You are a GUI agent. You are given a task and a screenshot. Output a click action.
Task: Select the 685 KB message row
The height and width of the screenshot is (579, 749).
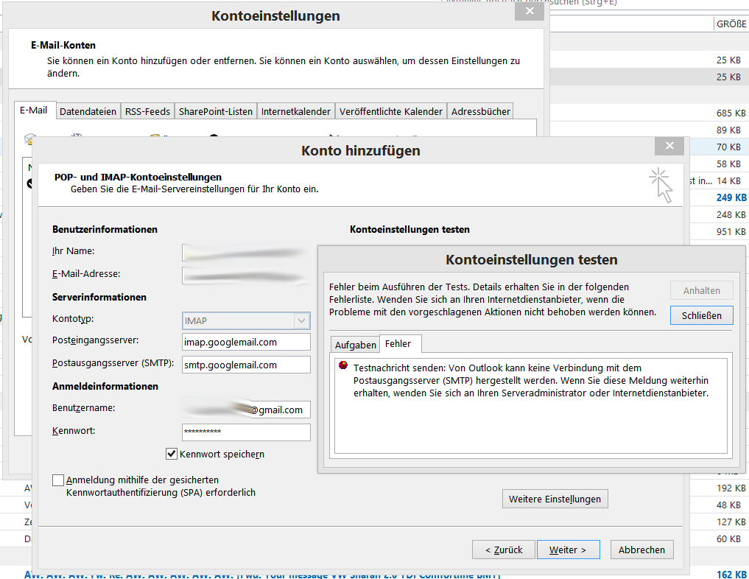[650, 113]
